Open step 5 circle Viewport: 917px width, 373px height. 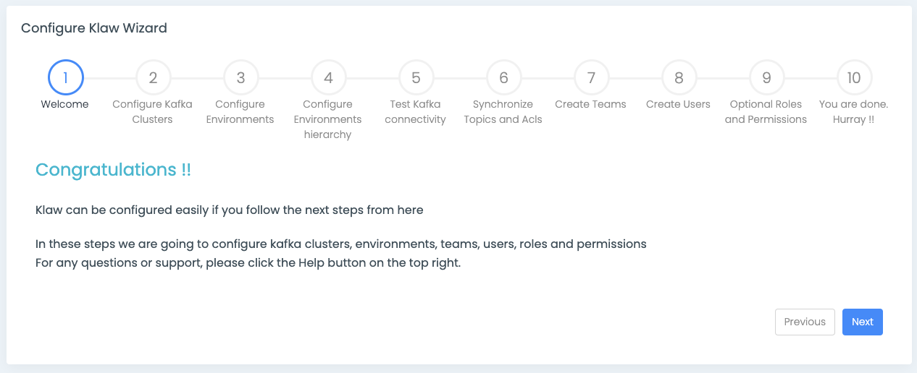[x=416, y=77]
